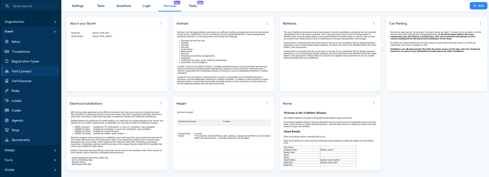The height and width of the screenshot is (177, 489).
Task: Open Home card options menu
Action: (x=374, y=103)
